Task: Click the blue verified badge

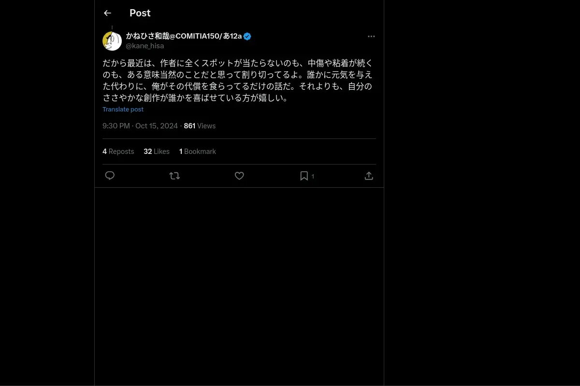Action: click(x=247, y=36)
